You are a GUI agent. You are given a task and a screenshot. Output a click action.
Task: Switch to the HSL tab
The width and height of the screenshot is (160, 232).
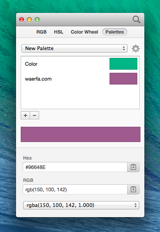(59, 32)
